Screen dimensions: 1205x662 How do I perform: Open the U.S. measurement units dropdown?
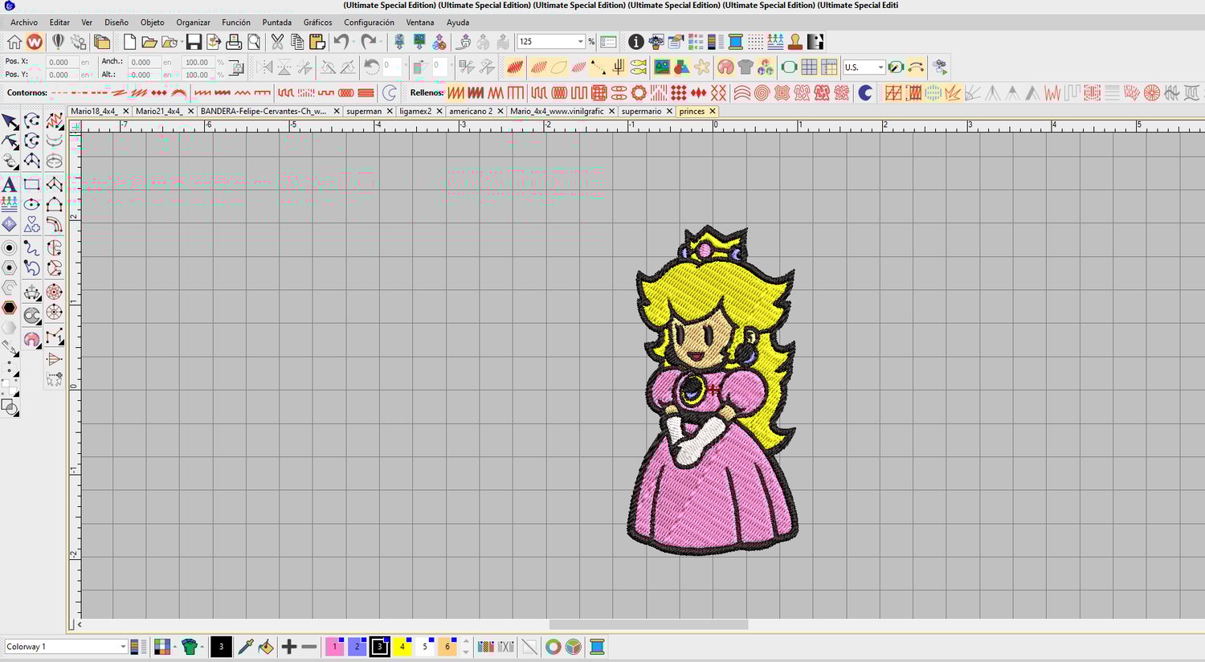point(880,67)
